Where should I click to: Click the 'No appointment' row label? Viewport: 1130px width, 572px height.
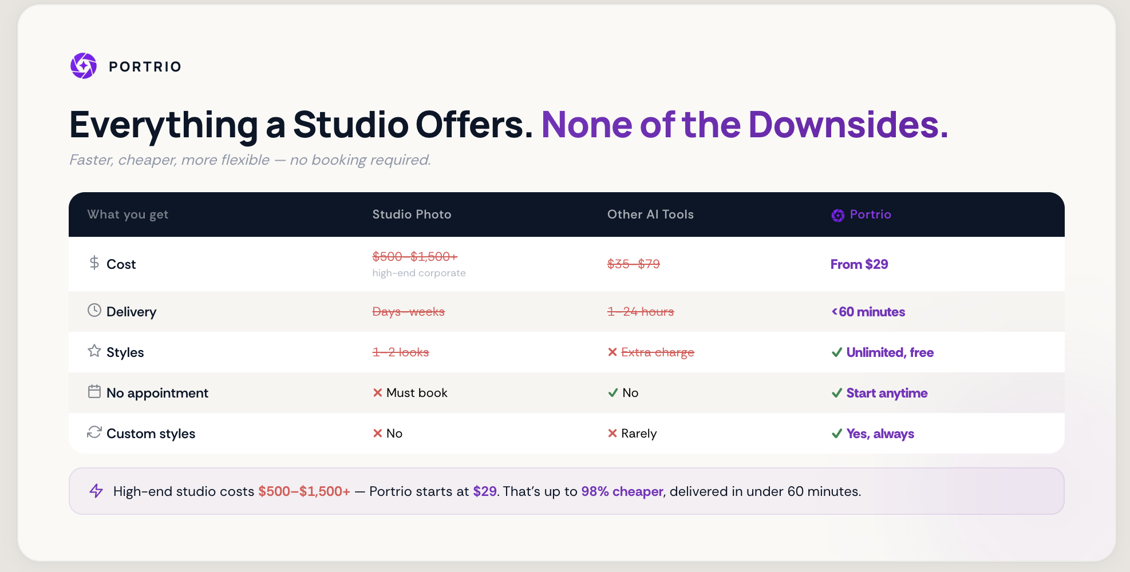[x=157, y=393]
